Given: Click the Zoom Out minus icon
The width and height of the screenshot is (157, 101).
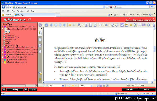Looking at the screenshot, I should click(x=100, y=25).
